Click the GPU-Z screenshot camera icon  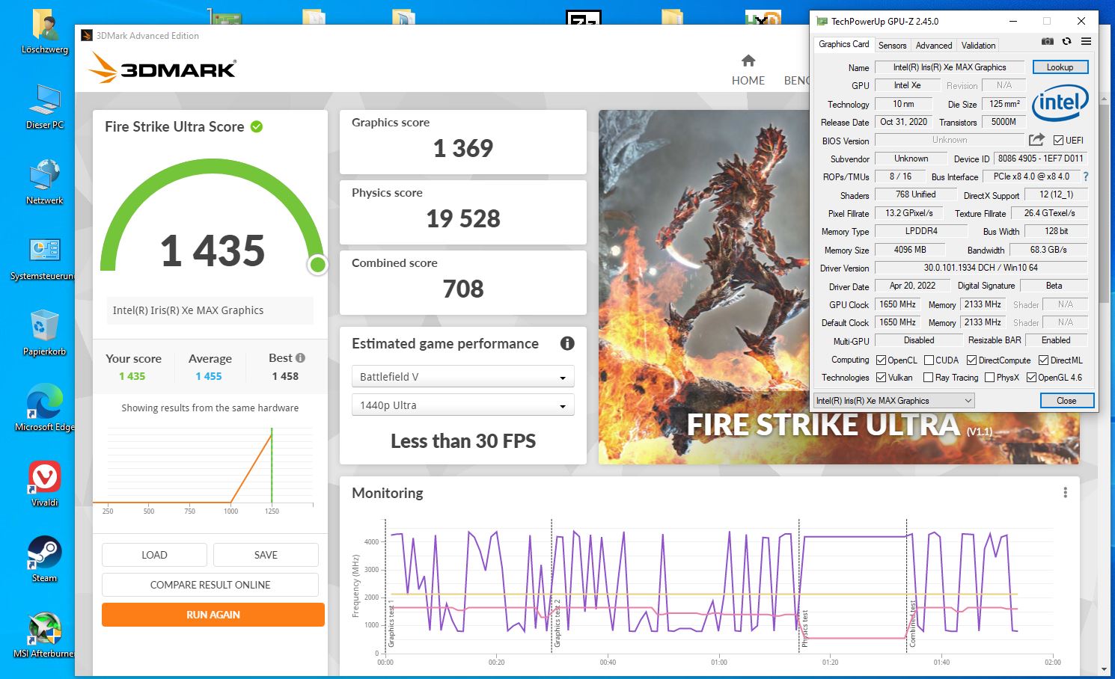1048,42
